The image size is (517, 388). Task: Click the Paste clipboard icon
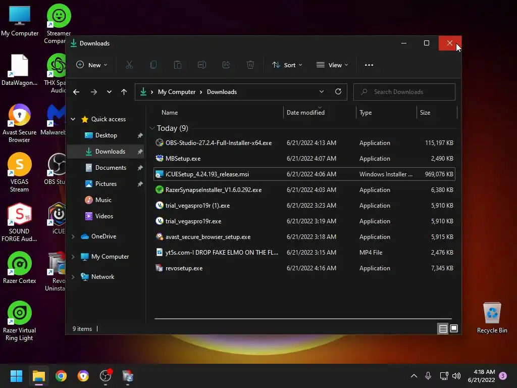pos(178,65)
